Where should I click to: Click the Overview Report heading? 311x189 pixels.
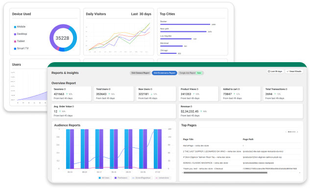(64, 83)
